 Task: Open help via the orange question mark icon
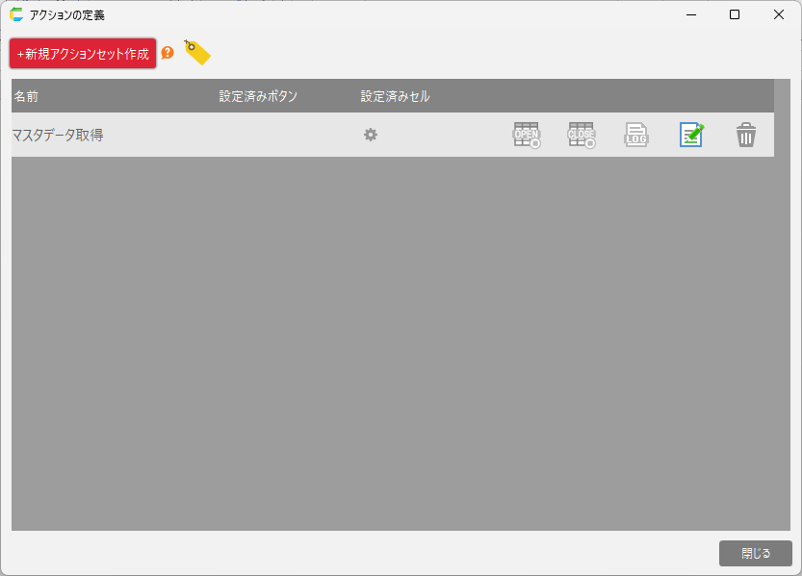coord(168,53)
